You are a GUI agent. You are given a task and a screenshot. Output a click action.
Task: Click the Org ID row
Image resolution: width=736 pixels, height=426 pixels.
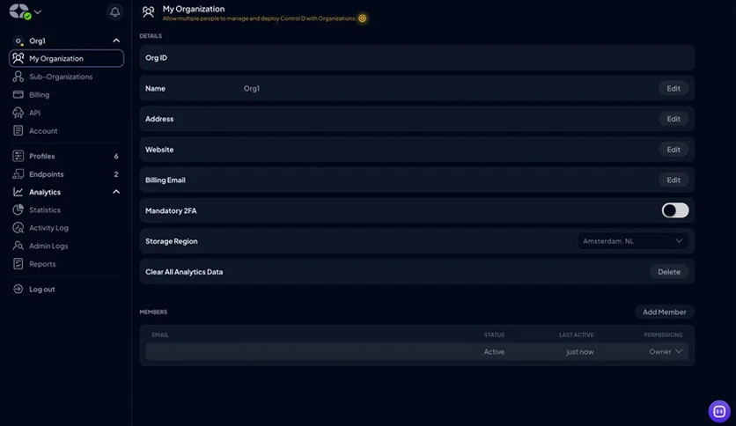pyautogui.click(x=416, y=58)
